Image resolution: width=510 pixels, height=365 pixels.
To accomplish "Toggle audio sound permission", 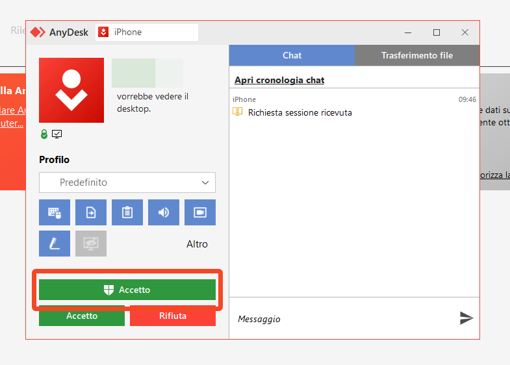I will click(164, 212).
